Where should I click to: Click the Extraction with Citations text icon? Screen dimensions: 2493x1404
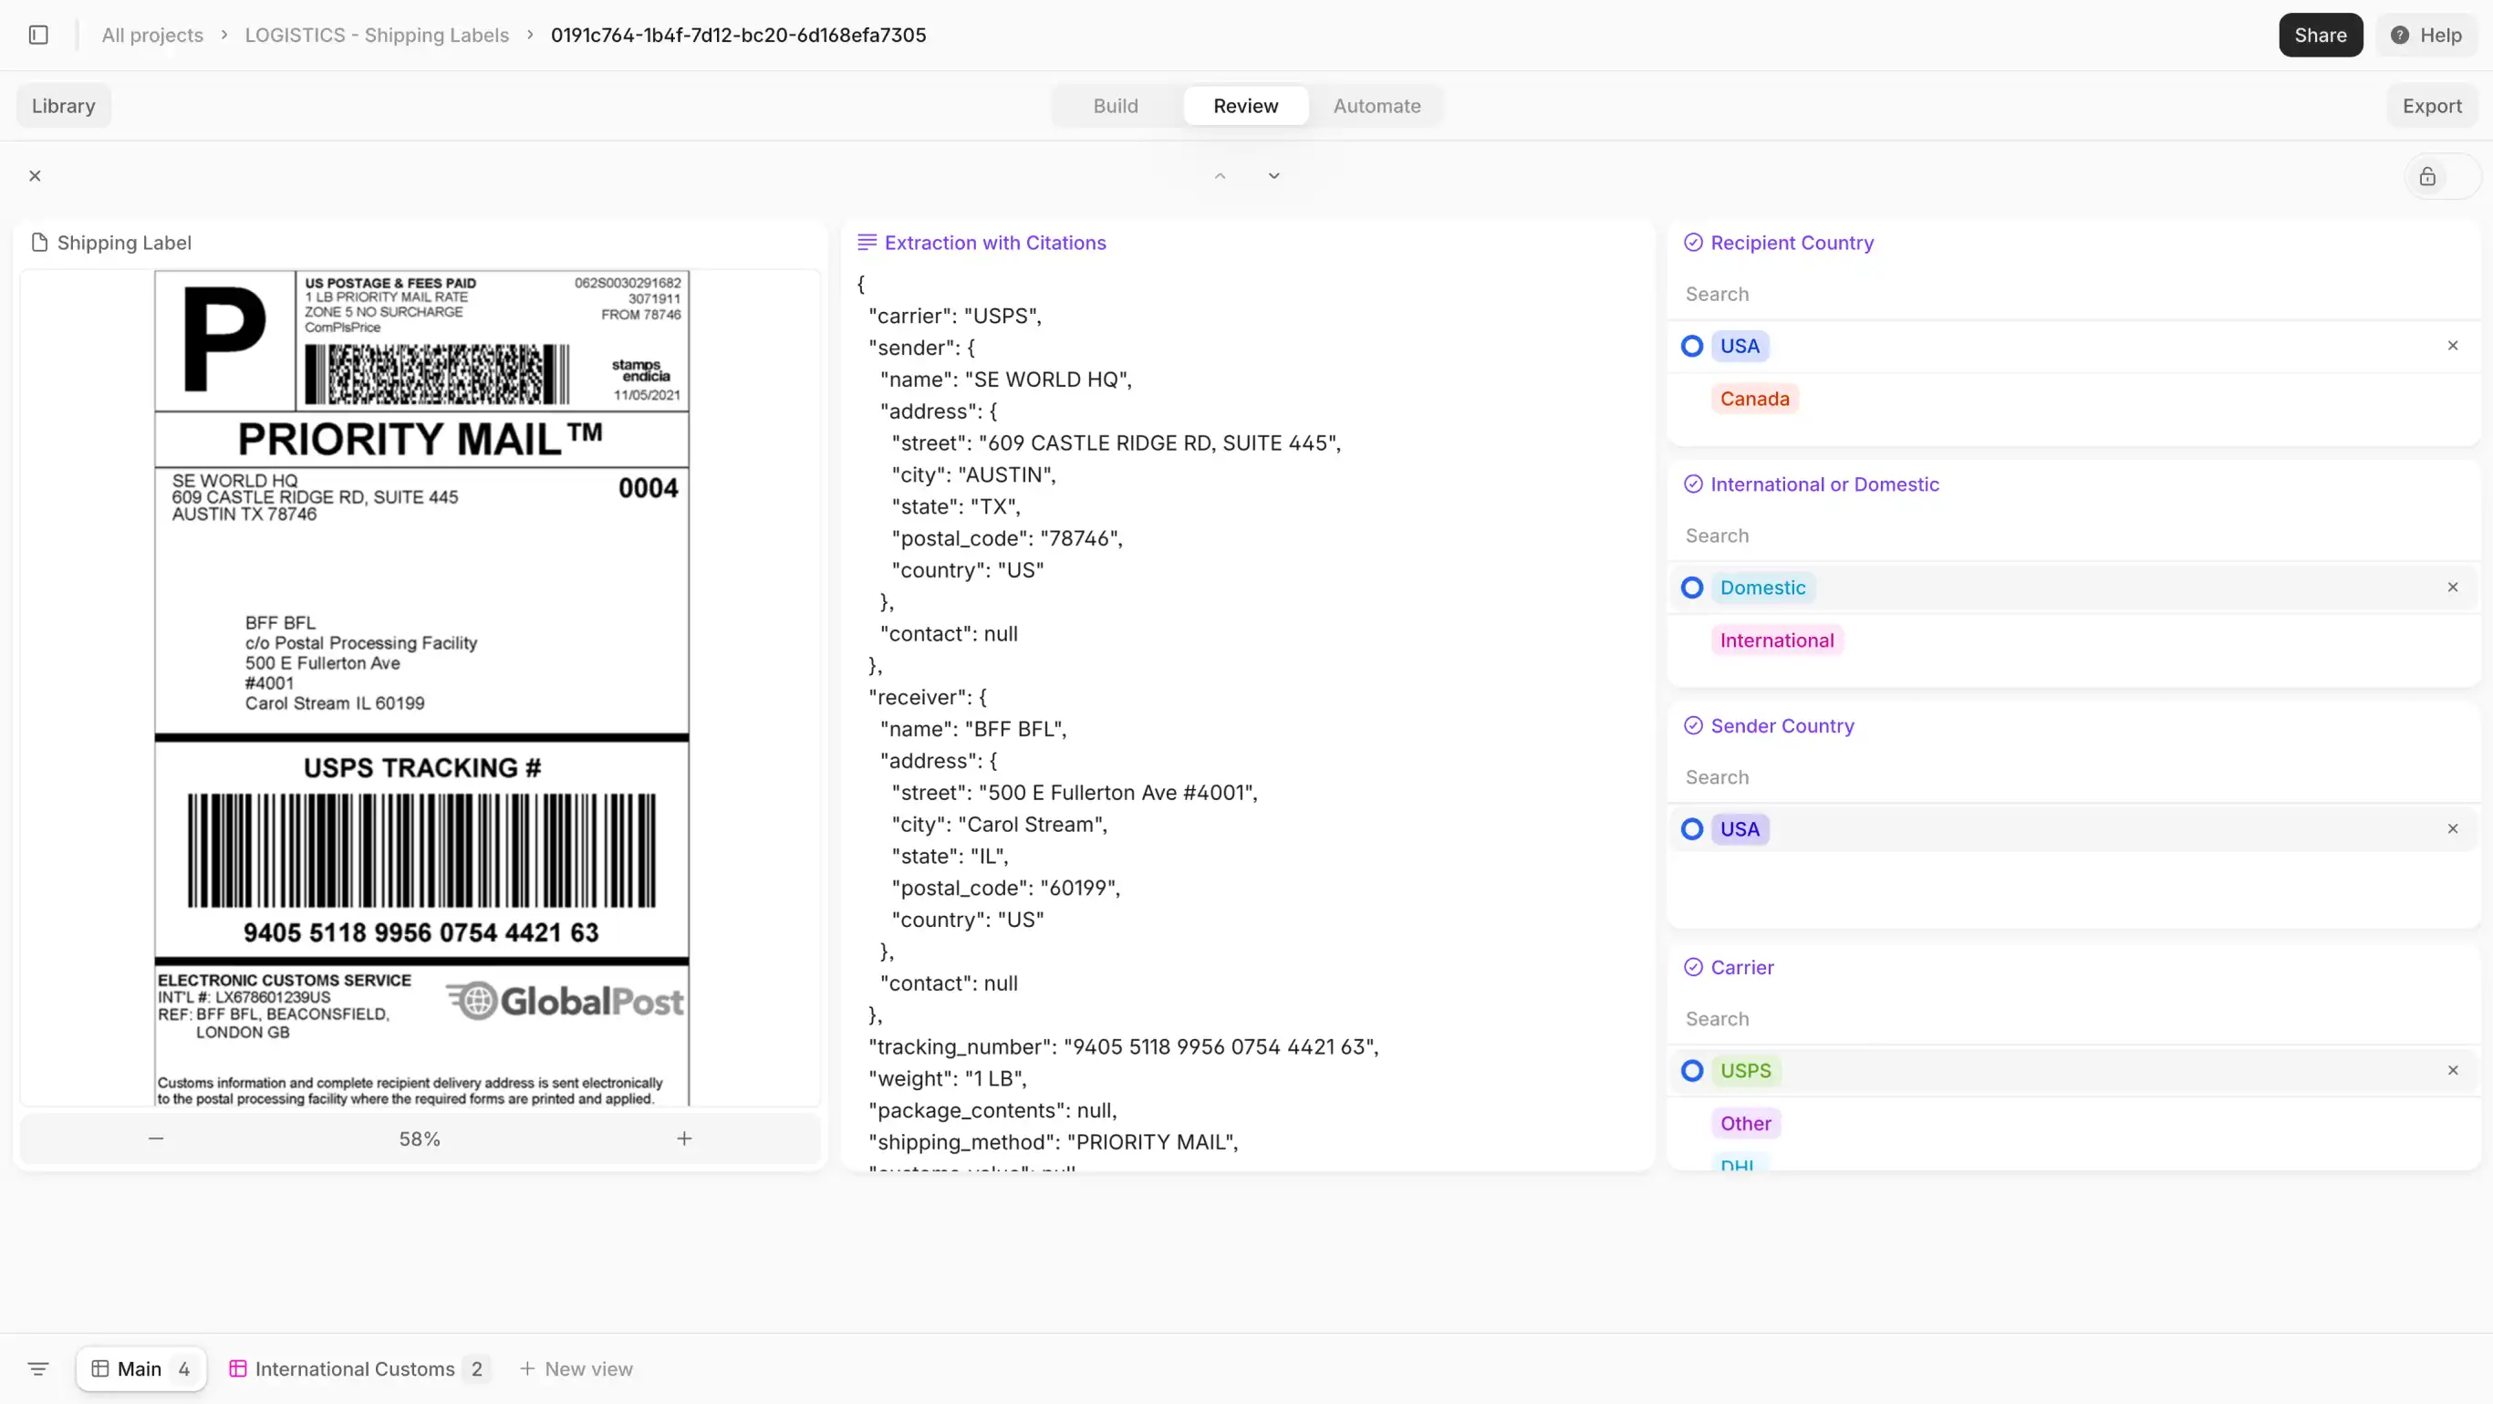coord(867,242)
